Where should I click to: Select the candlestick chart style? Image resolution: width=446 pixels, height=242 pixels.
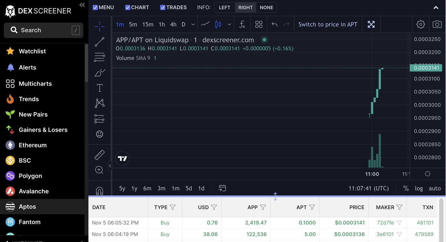(x=218, y=24)
